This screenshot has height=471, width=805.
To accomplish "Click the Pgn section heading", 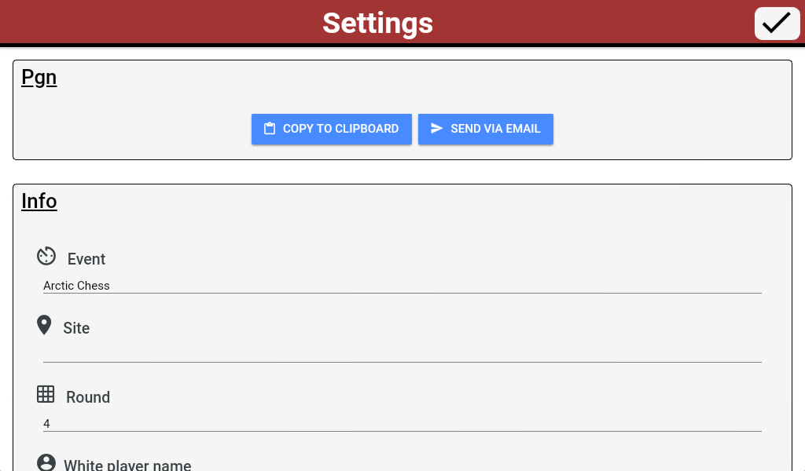I will [39, 78].
